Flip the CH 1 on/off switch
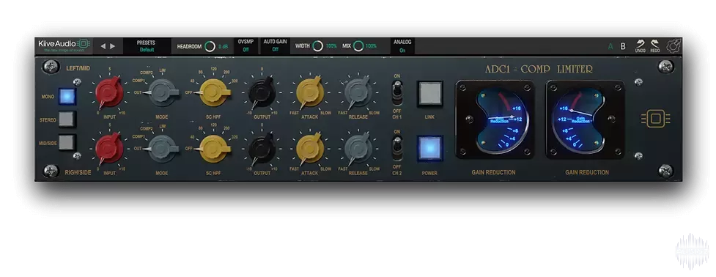The image size is (716, 277). (x=396, y=90)
